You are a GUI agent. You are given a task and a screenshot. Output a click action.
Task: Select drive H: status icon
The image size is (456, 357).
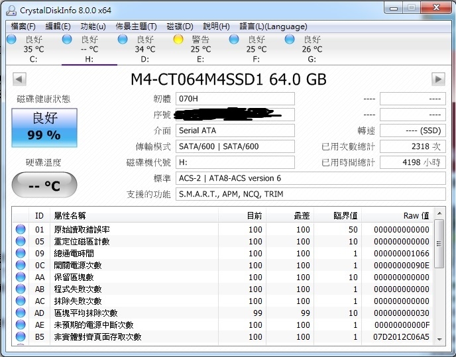pyautogui.click(x=67, y=39)
